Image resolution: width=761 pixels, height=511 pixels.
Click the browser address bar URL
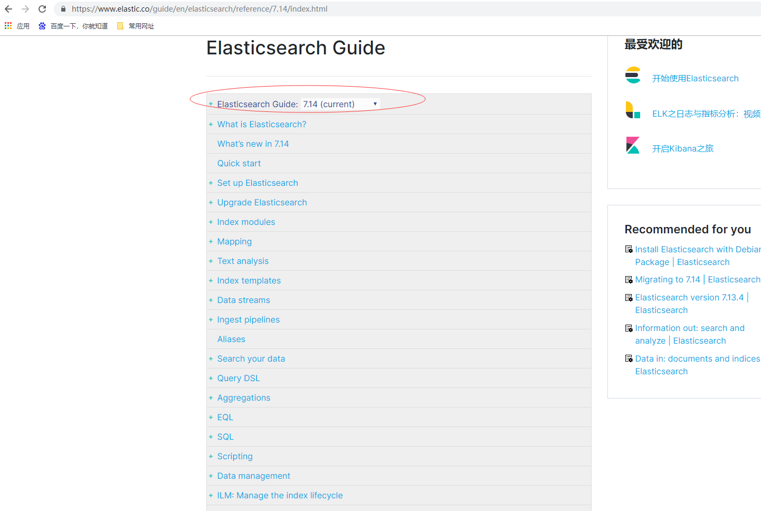[199, 9]
